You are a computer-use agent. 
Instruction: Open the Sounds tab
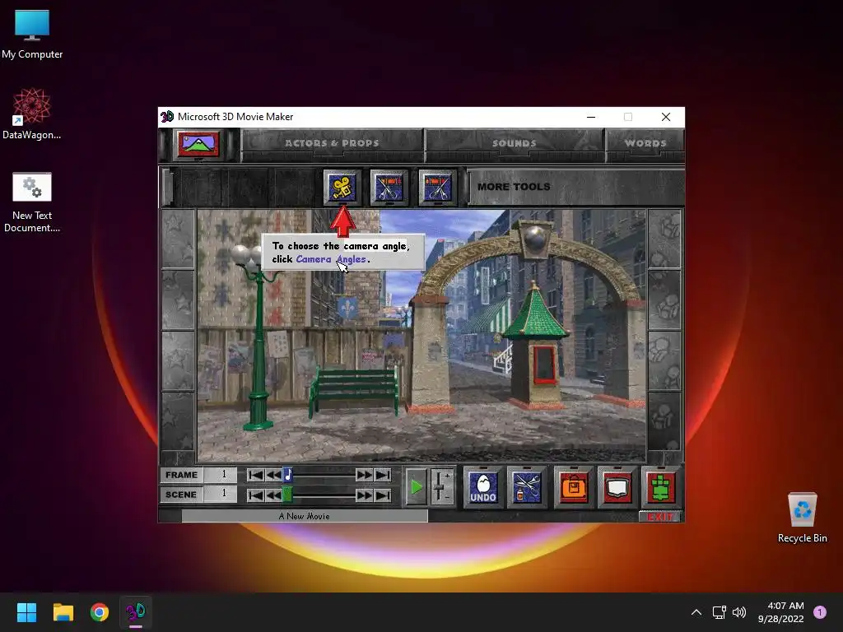514,143
